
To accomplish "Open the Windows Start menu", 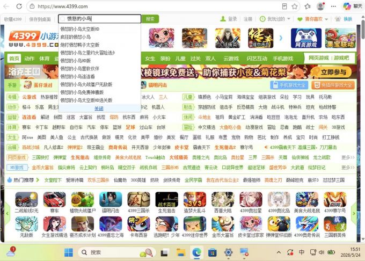I will coord(69,252).
